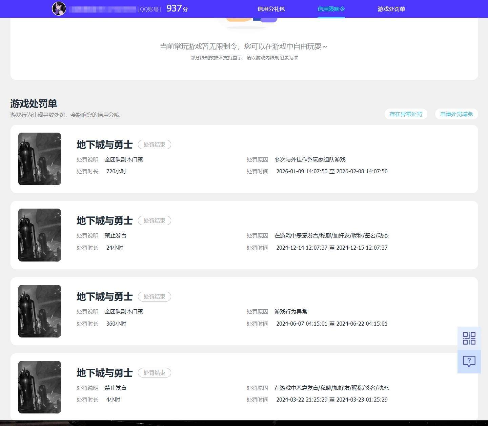Open the help question floating button
488x426 pixels.
469,362
